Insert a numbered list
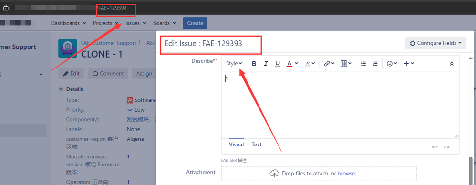The height and width of the screenshot is (185, 476). pyautogui.click(x=375, y=64)
